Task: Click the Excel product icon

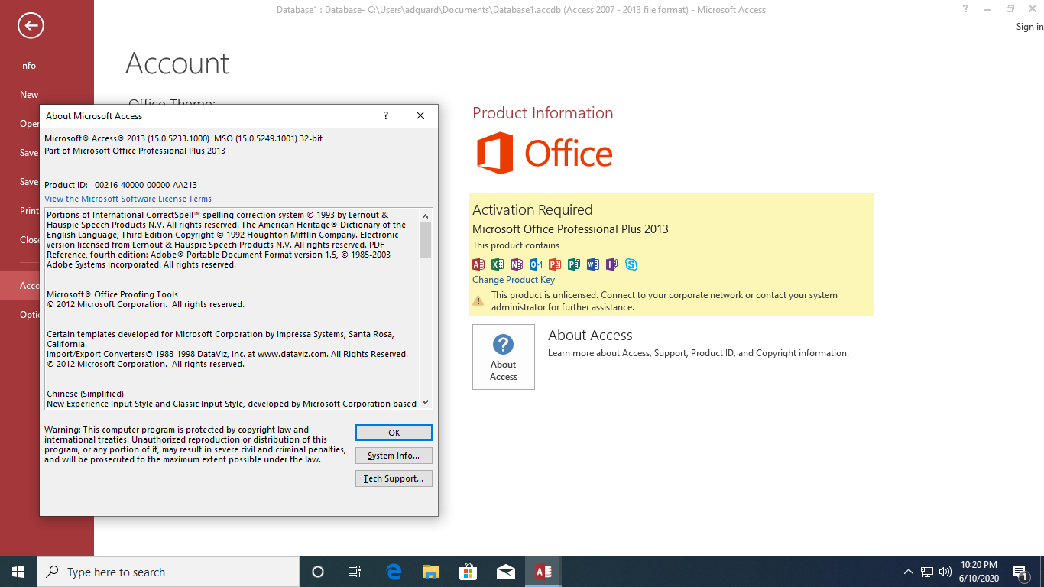Action: [x=498, y=264]
